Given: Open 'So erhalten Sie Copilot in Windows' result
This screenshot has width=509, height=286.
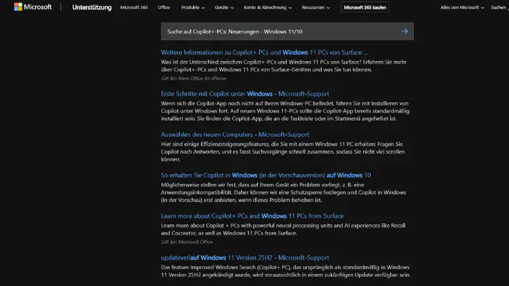Looking at the screenshot, I should pos(266,175).
